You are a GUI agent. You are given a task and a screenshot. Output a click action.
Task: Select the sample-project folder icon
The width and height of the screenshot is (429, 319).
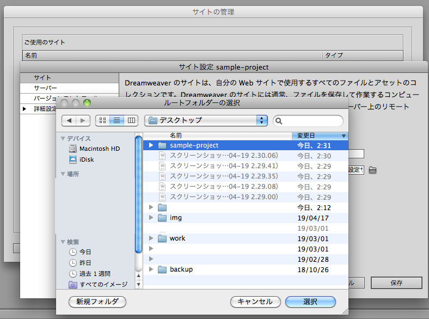[162, 145]
